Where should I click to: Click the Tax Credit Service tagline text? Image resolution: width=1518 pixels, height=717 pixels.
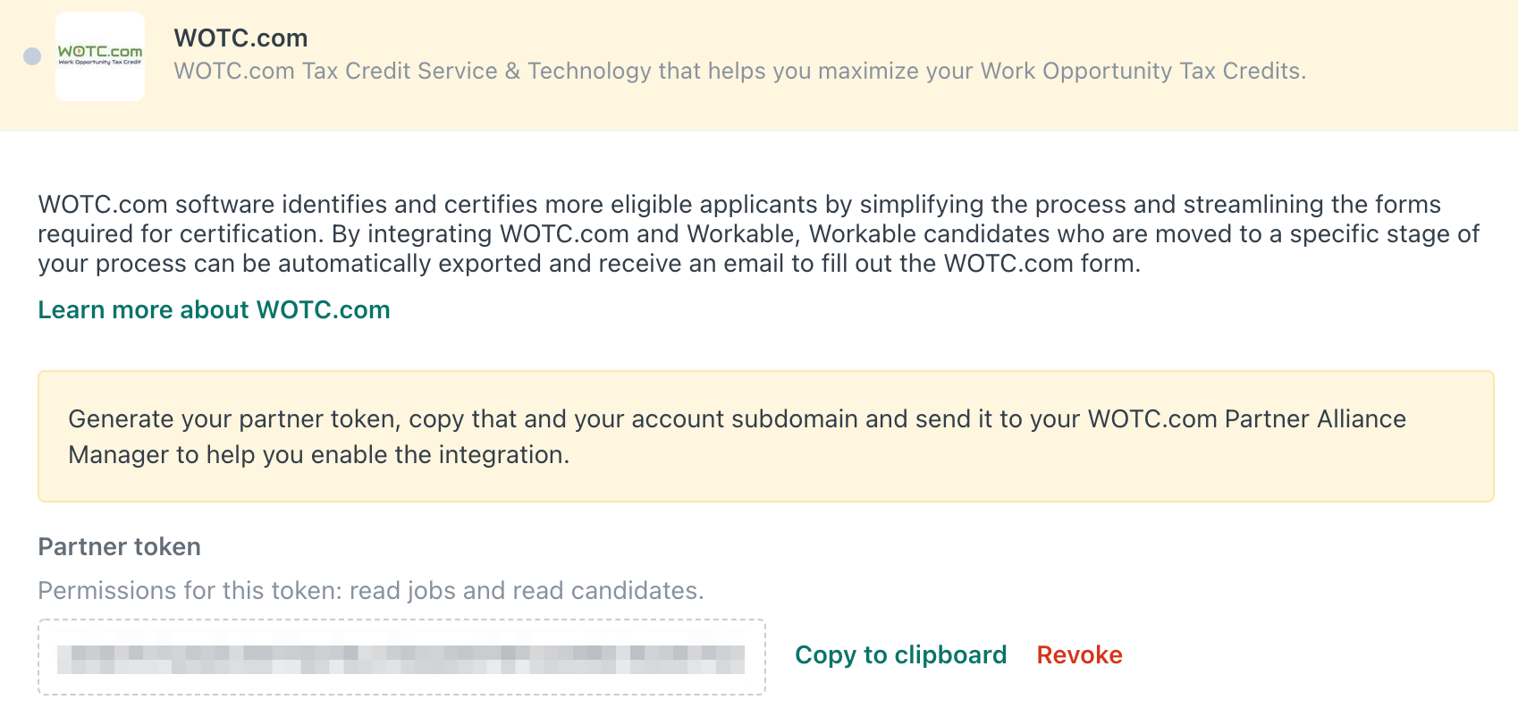(740, 71)
